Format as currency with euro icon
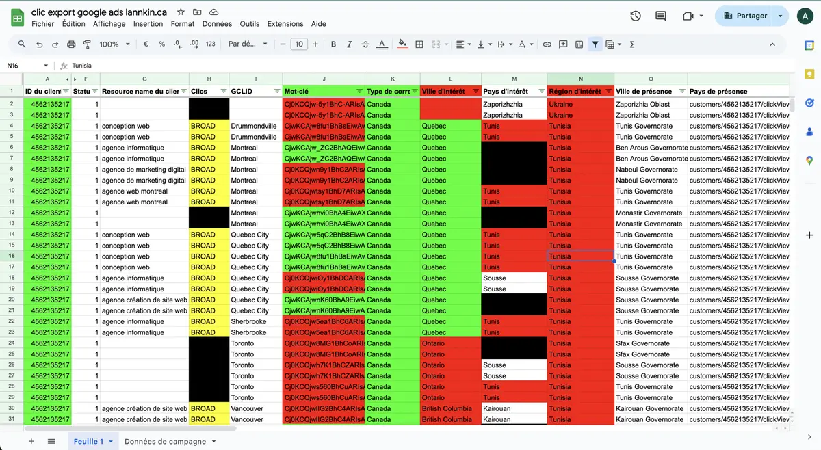This screenshot has height=450, width=821. pos(146,44)
